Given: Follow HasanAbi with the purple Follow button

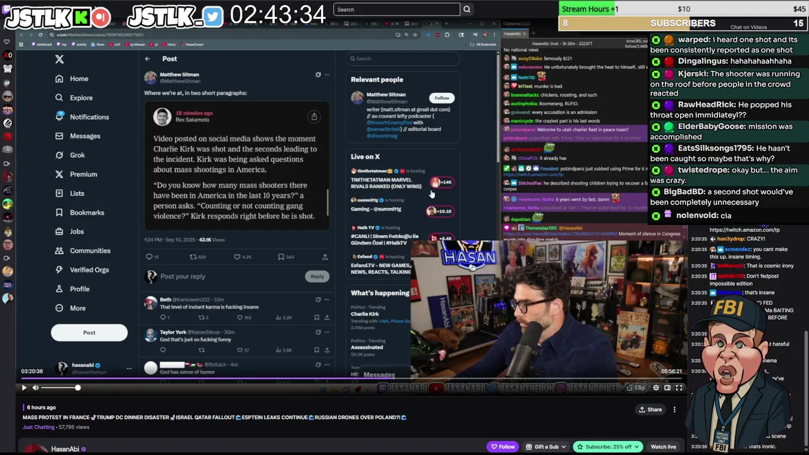Looking at the screenshot, I should [x=503, y=447].
